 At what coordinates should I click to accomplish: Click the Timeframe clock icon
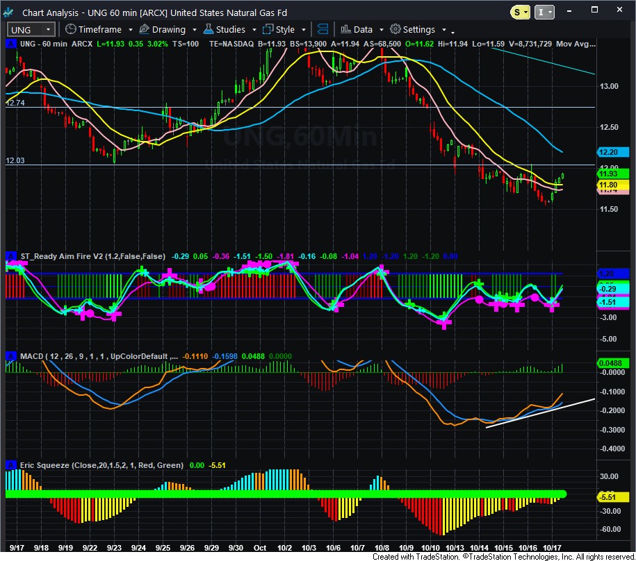pos(70,30)
